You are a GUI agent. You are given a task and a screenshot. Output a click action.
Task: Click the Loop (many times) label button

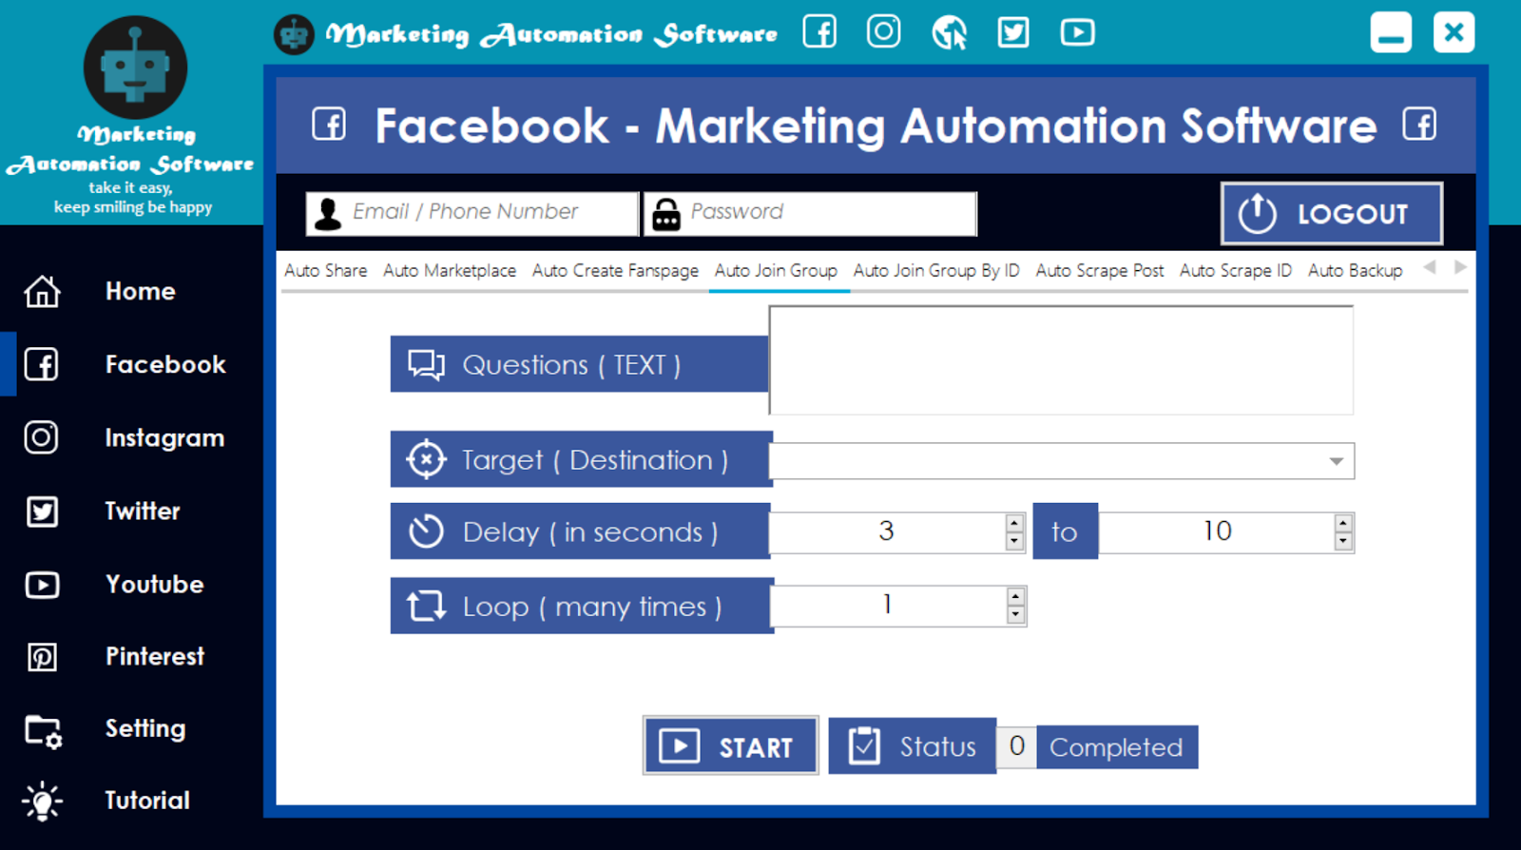point(582,606)
